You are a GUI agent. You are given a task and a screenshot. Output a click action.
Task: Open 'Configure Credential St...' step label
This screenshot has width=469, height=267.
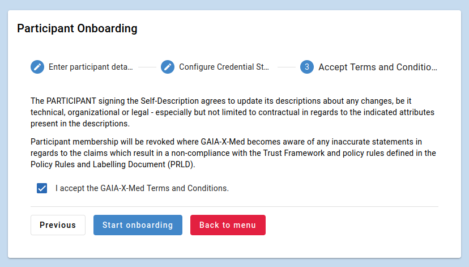point(224,67)
